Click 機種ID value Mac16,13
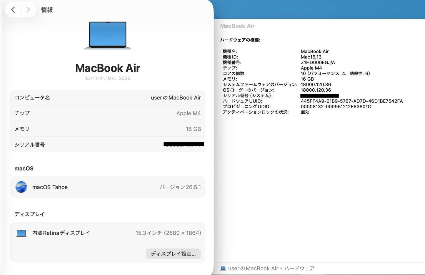 coord(311,57)
